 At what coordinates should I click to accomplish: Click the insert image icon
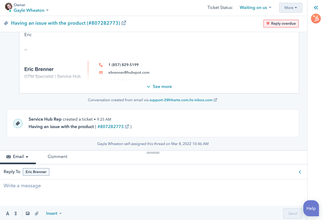28,214
